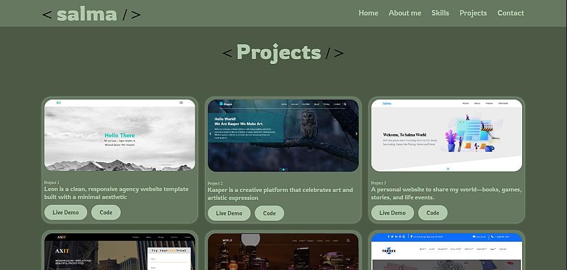Open the Contact nav link
The height and width of the screenshot is (270, 567).
click(x=511, y=13)
